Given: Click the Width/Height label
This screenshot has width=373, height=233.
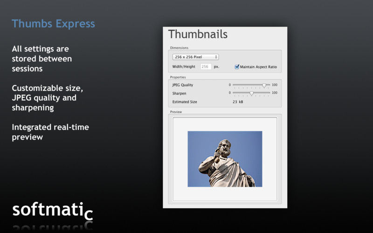Looking at the screenshot, I should pyautogui.click(x=184, y=67).
